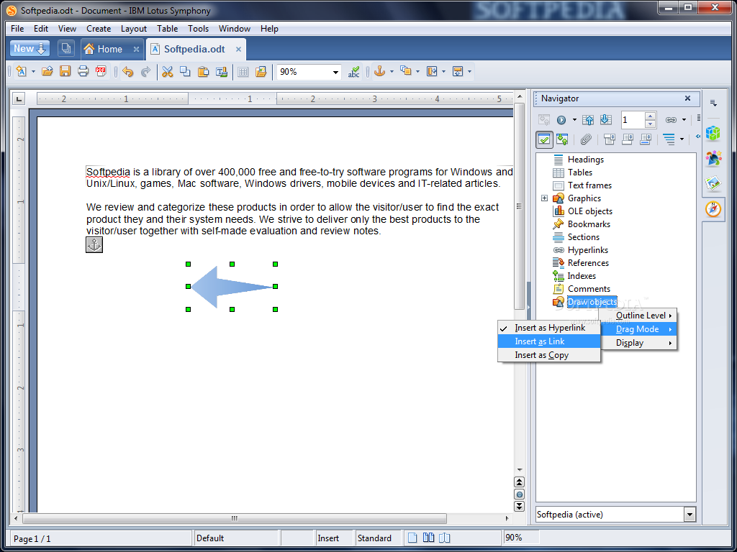Expand the Graphics tree node
Viewport: 737px width, 552px height.
click(x=544, y=198)
